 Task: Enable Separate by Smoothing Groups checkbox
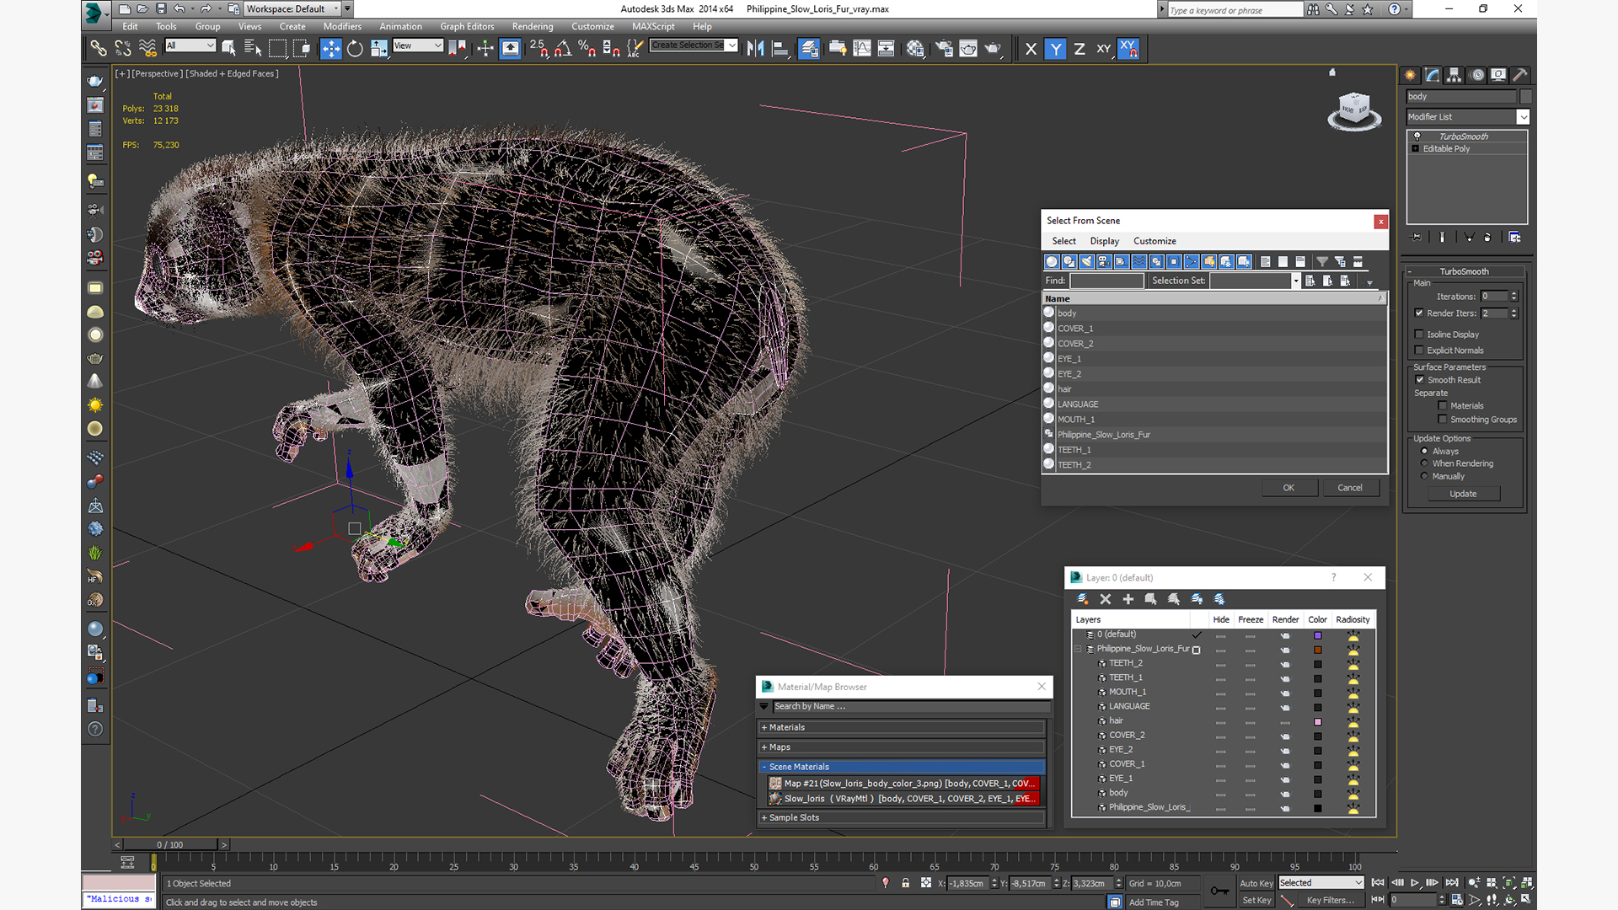point(1443,420)
